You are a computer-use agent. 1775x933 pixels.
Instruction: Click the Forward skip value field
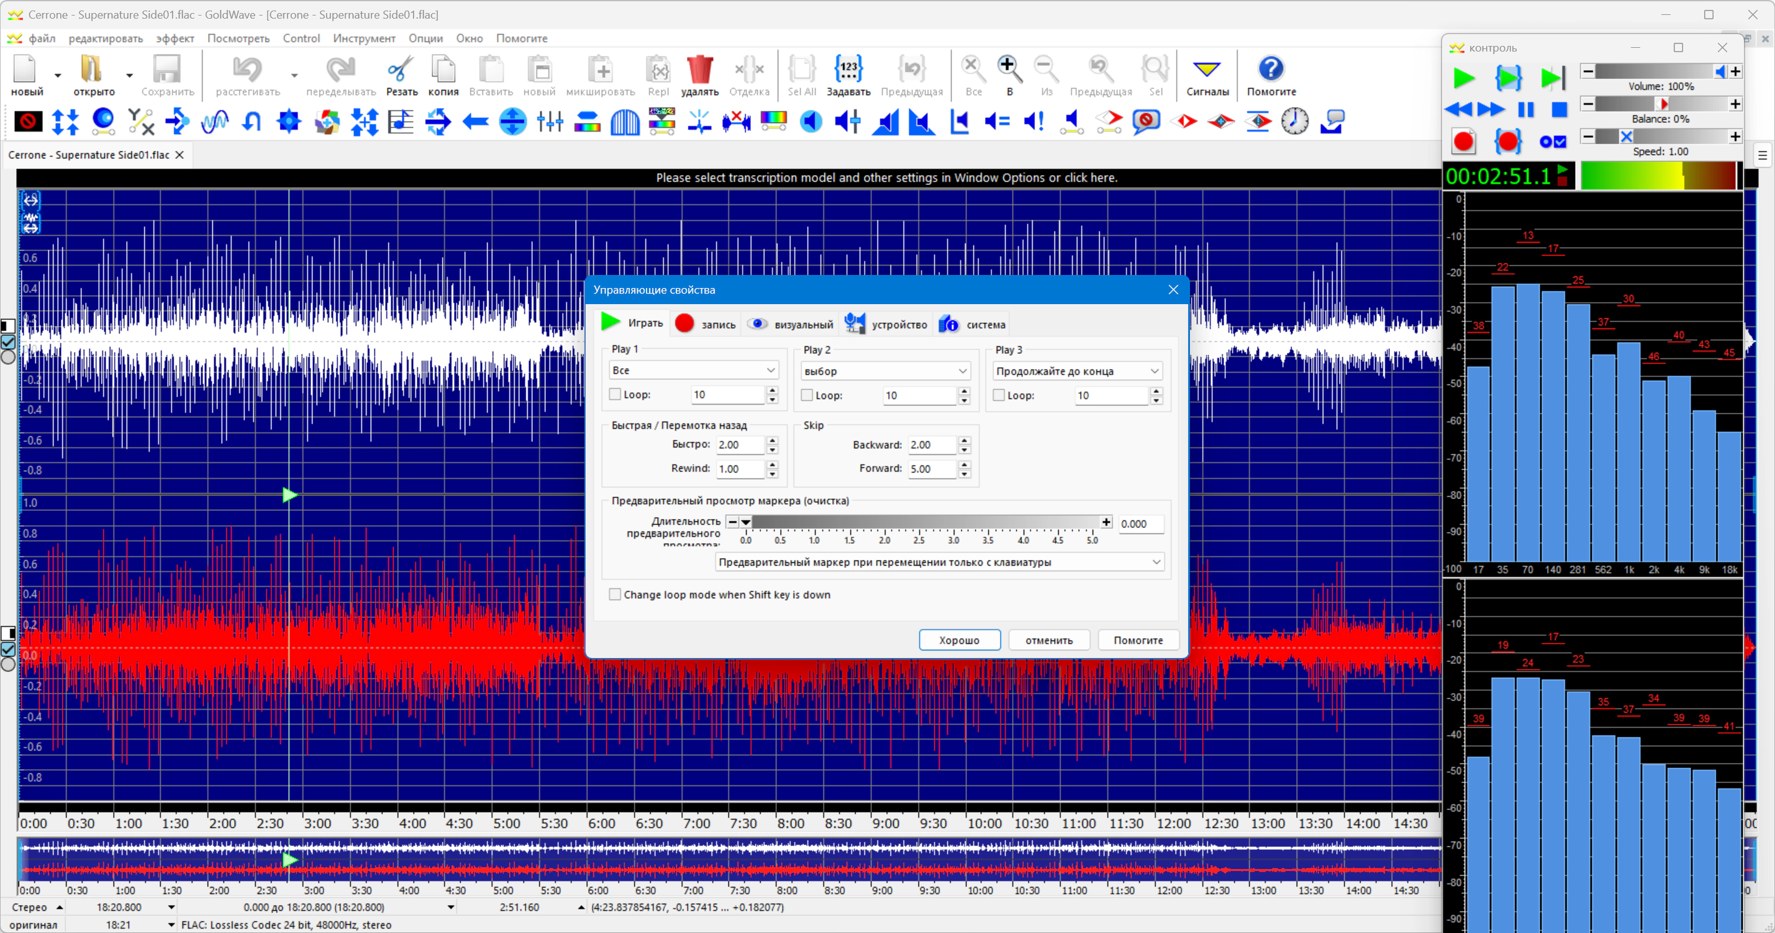pos(932,469)
